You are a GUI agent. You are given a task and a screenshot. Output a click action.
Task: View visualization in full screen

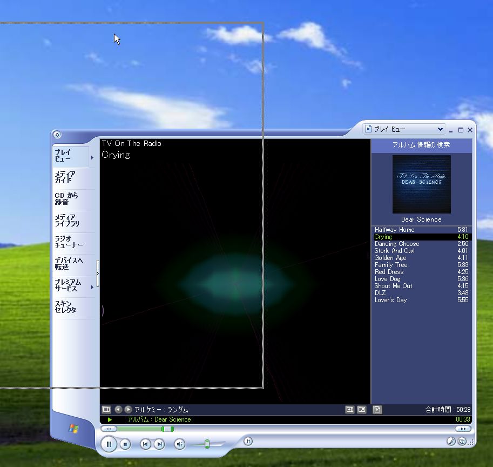[362, 409]
